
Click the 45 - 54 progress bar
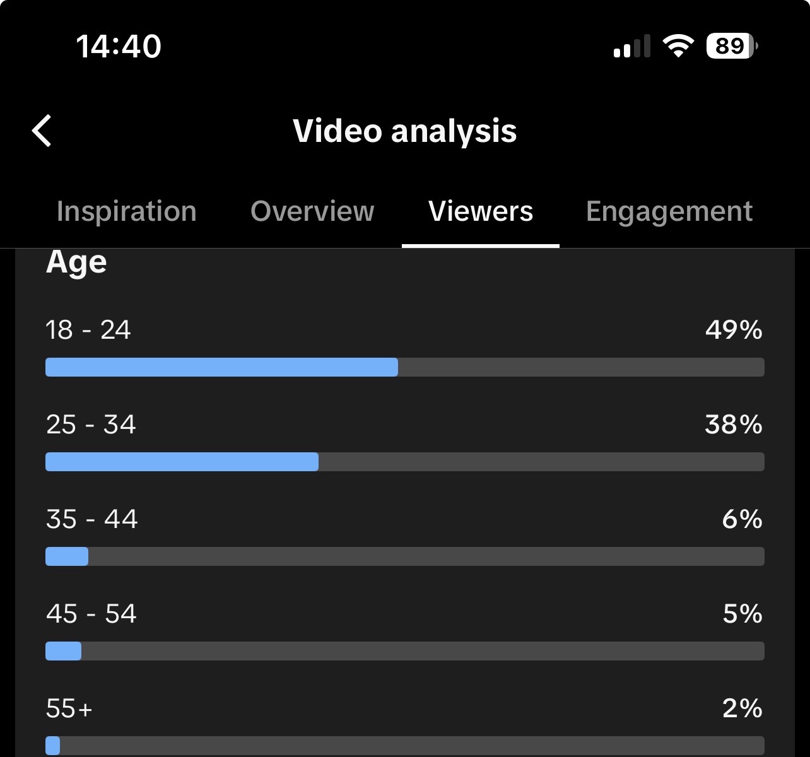click(x=405, y=651)
